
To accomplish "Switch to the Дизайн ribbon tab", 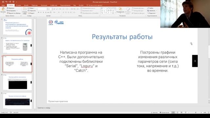I will point(26,5).
